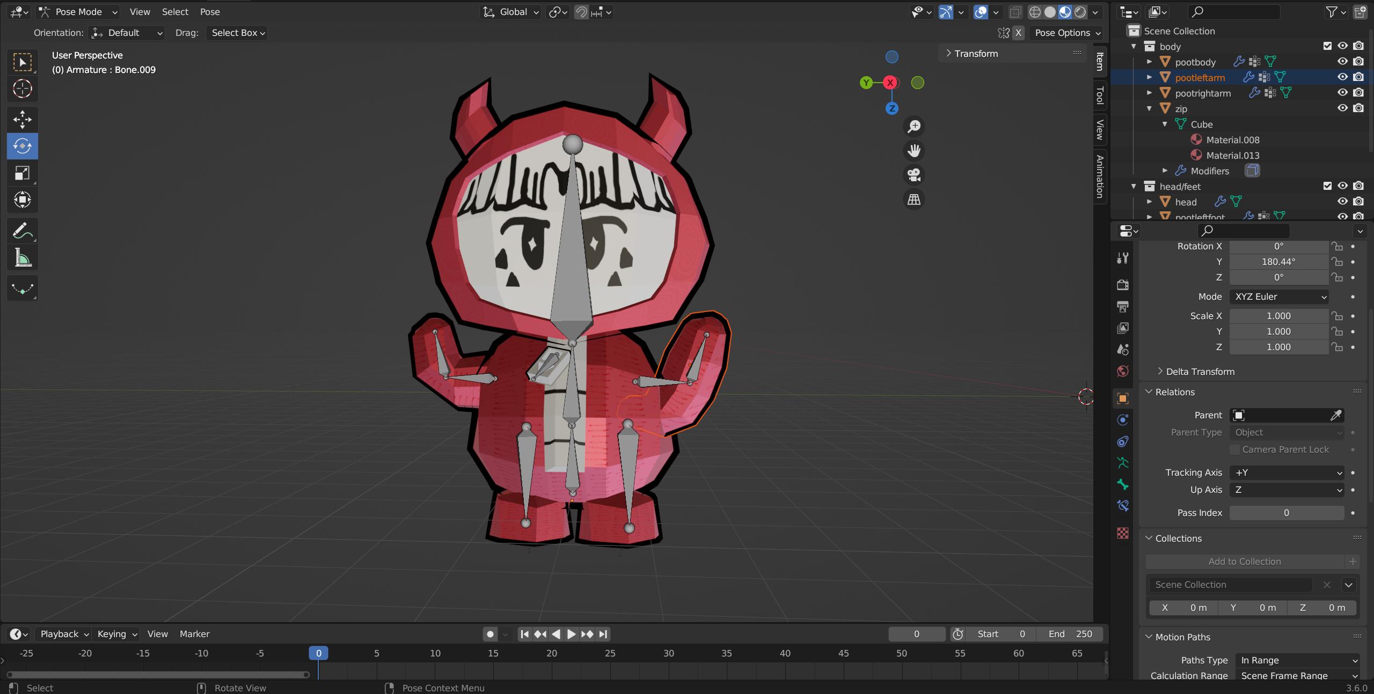1374x694 pixels.
Task: Open the Keying popover
Action: tap(116, 634)
